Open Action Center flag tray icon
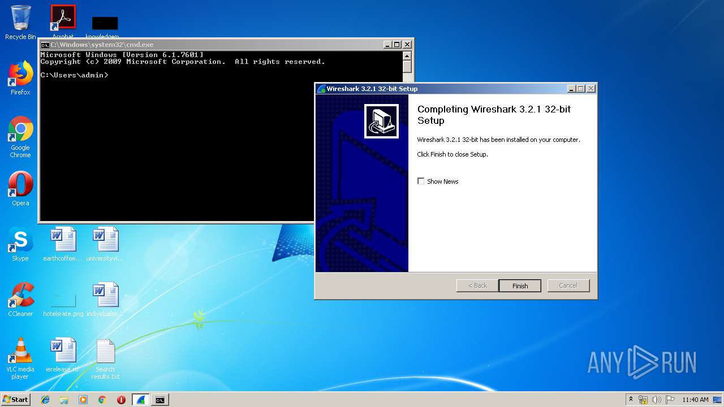 click(x=670, y=400)
